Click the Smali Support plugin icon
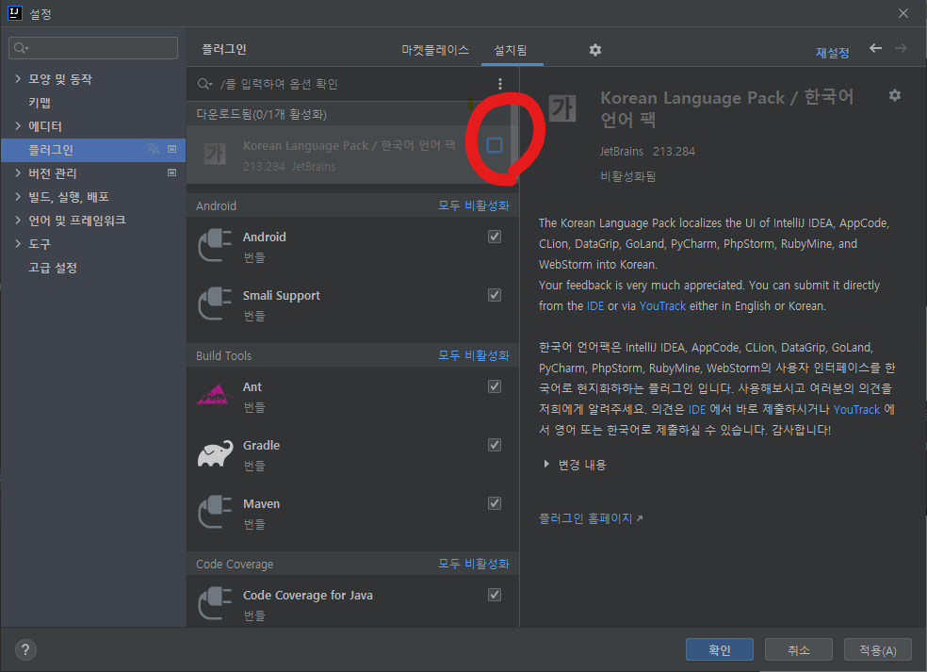927x672 pixels. click(x=215, y=303)
